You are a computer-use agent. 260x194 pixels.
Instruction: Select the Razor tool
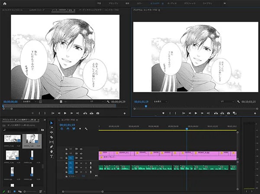pyautogui.click(x=52, y=137)
